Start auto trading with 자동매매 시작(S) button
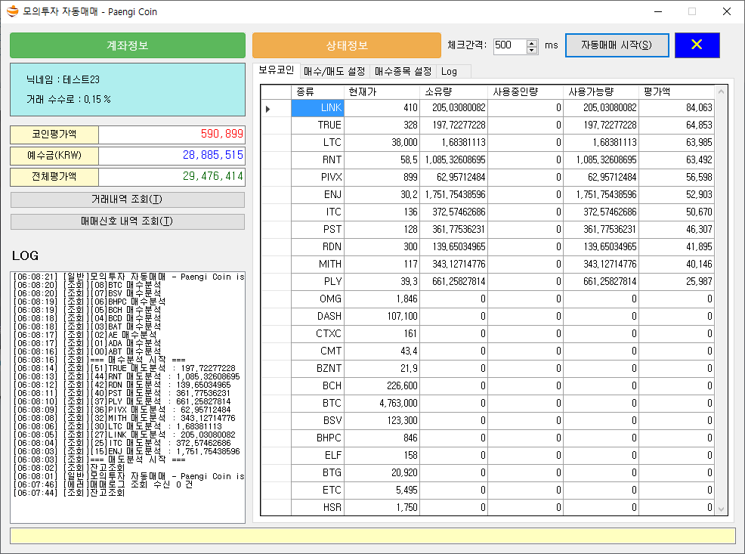 click(x=617, y=45)
